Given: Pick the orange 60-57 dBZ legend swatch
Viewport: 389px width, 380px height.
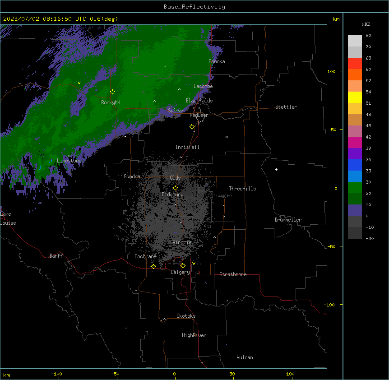Looking at the screenshot, I should point(355,74).
